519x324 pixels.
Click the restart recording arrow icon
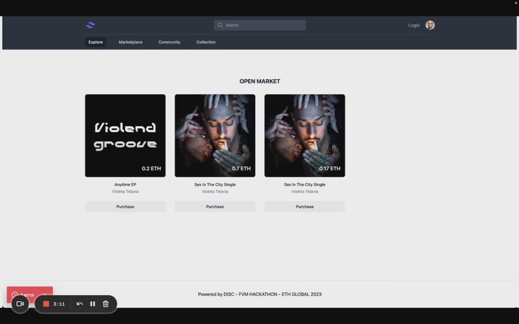tap(80, 303)
